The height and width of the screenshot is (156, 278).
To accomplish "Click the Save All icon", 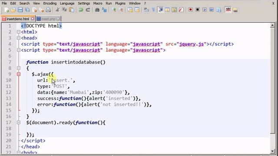I will click(27, 10).
